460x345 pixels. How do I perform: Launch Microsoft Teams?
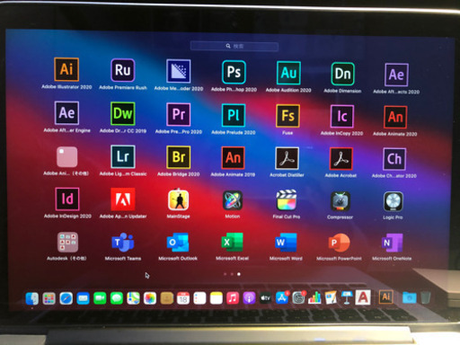(123, 242)
